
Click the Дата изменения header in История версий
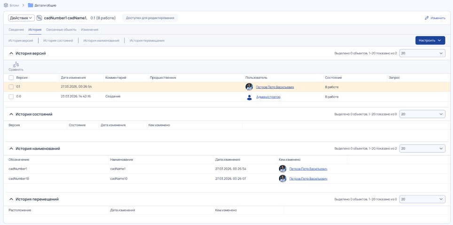point(73,78)
